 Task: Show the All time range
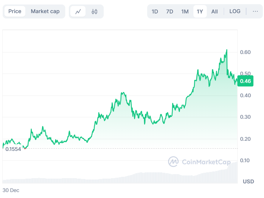(x=215, y=12)
